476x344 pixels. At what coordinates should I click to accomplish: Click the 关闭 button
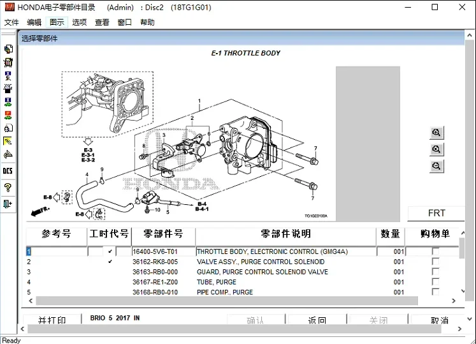(379, 319)
